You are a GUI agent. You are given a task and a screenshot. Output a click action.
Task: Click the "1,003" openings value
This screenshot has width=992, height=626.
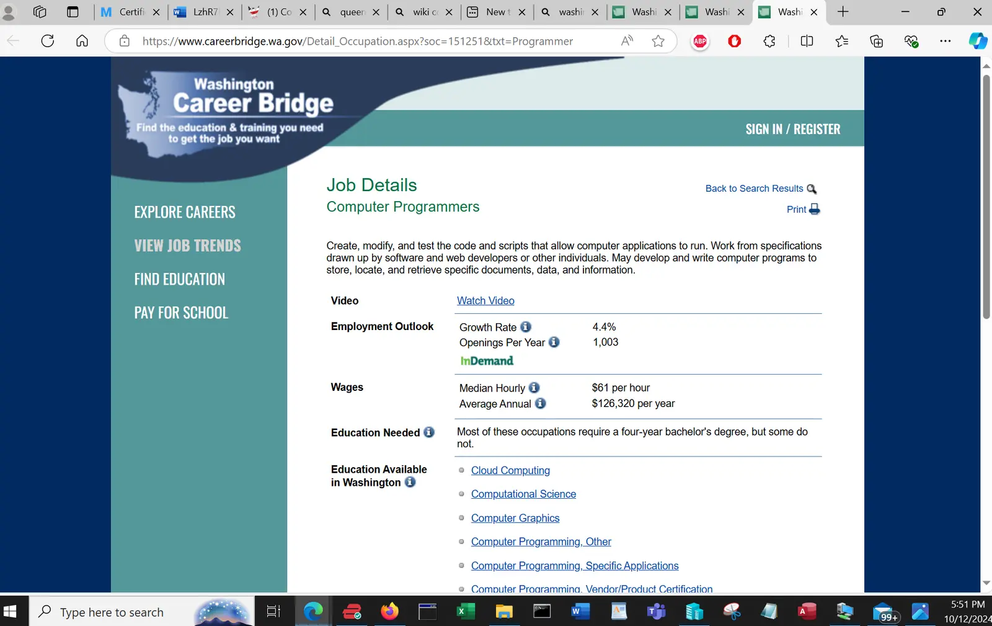(x=605, y=342)
